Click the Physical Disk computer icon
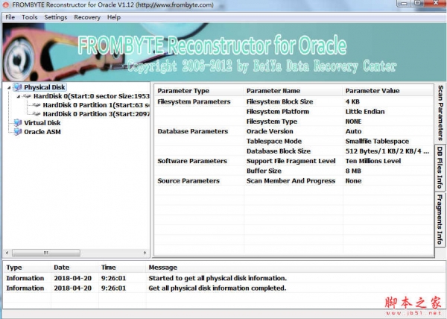 pos(18,87)
